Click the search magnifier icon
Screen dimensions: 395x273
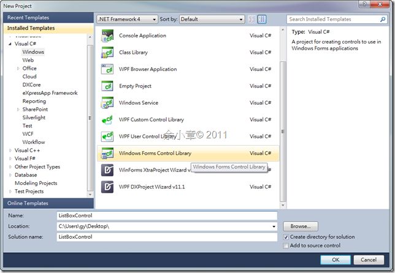coord(383,19)
